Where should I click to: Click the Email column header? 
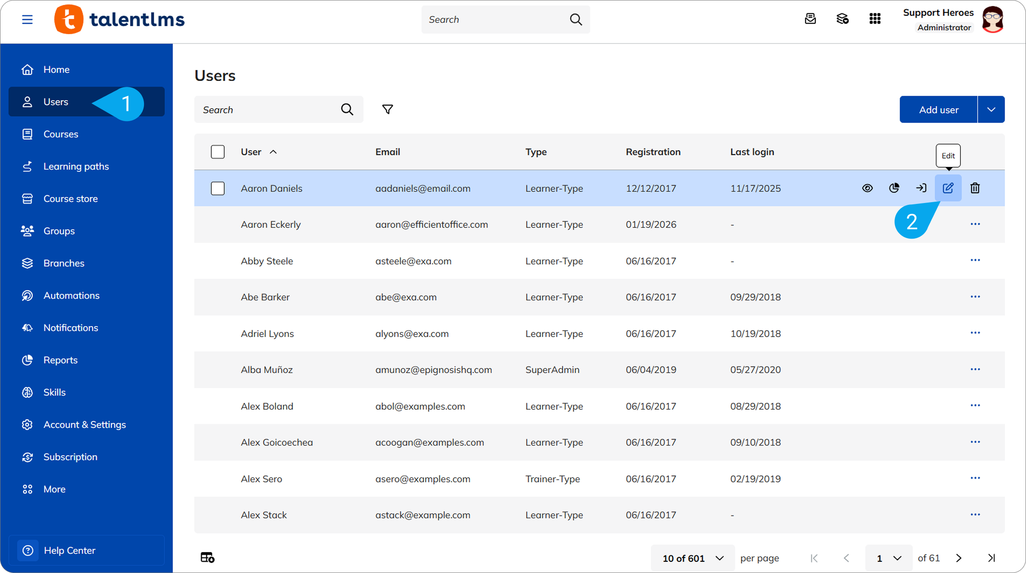pyautogui.click(x=387, y=152)
